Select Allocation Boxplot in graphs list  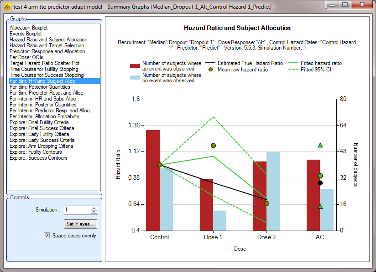click(28, 28)
